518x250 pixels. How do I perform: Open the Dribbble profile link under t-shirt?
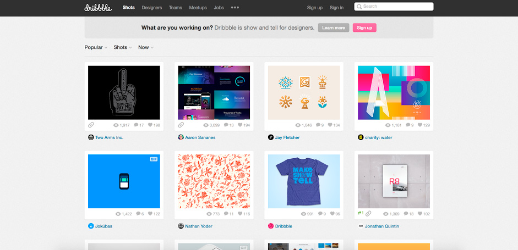(x=284, y=226)
